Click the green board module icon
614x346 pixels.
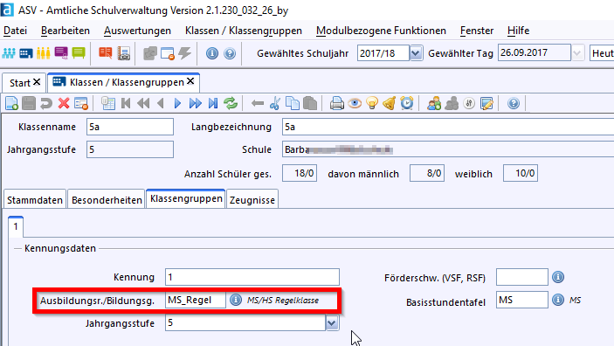click(x=79, y=53)
